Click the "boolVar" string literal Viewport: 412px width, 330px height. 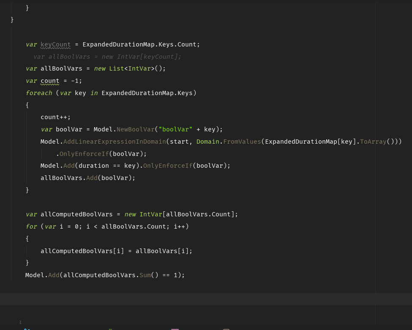click(175, 129)
